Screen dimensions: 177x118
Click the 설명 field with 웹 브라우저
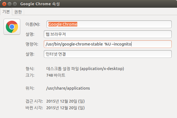[x=108, y=34]
